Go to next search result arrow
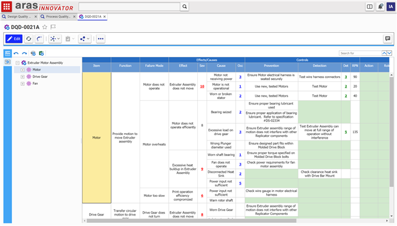 (x=390, y=53)
